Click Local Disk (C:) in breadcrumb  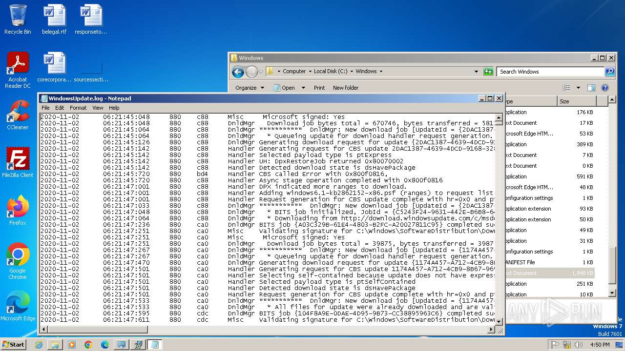[x=331, y=71]
